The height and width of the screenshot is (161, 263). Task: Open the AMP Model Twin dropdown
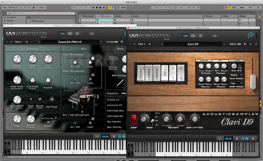point(236,83)
